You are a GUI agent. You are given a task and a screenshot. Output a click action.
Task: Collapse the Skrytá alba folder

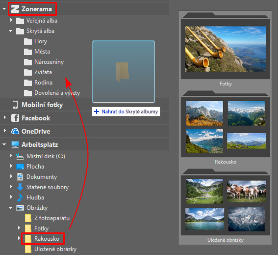tap(11, 31)
